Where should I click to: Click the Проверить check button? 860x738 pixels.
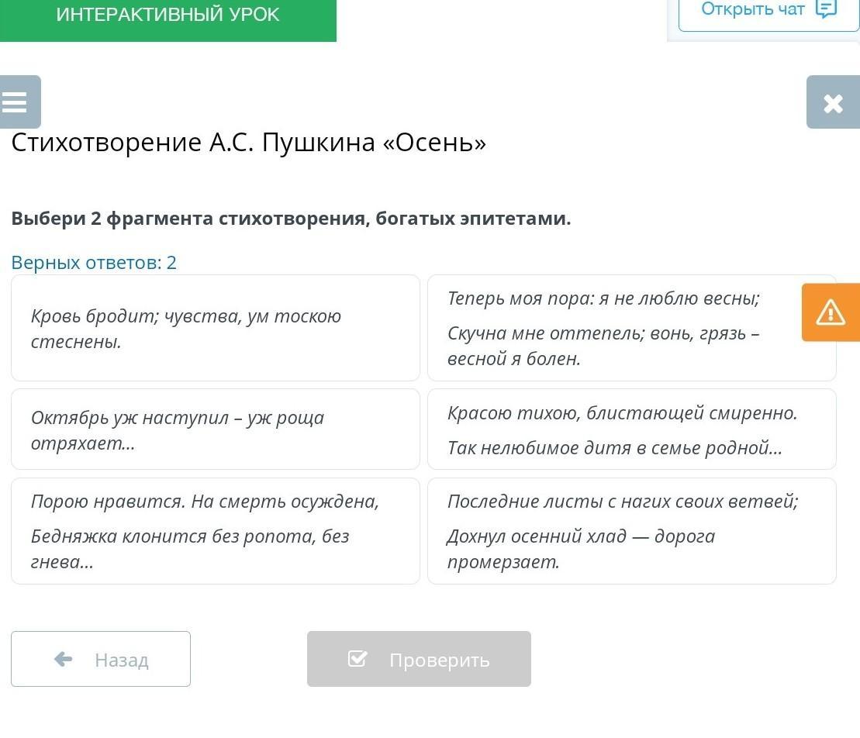point(419,659)
